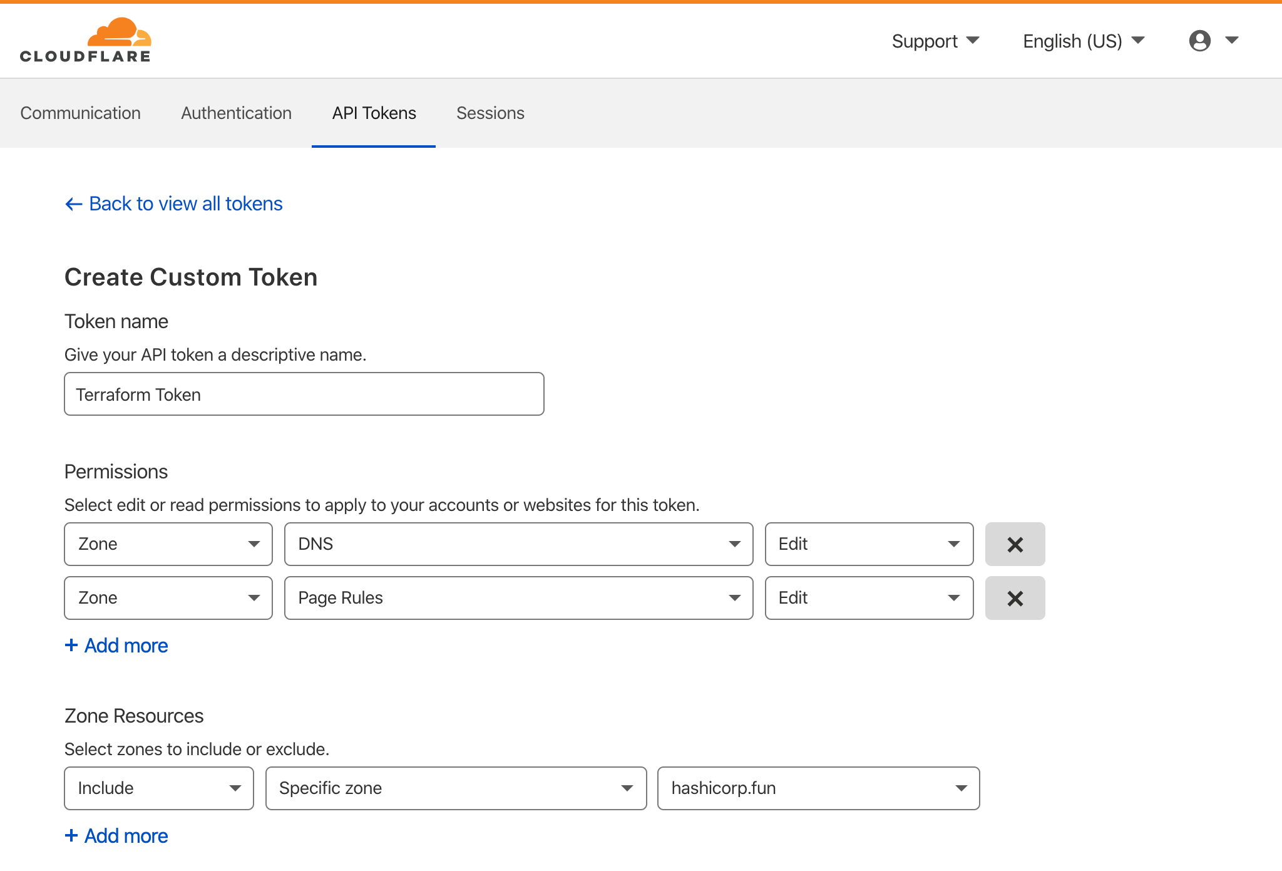Click Add more under Zone Resources
Viewport: 1282px width, 871px height.
point(116,836)
